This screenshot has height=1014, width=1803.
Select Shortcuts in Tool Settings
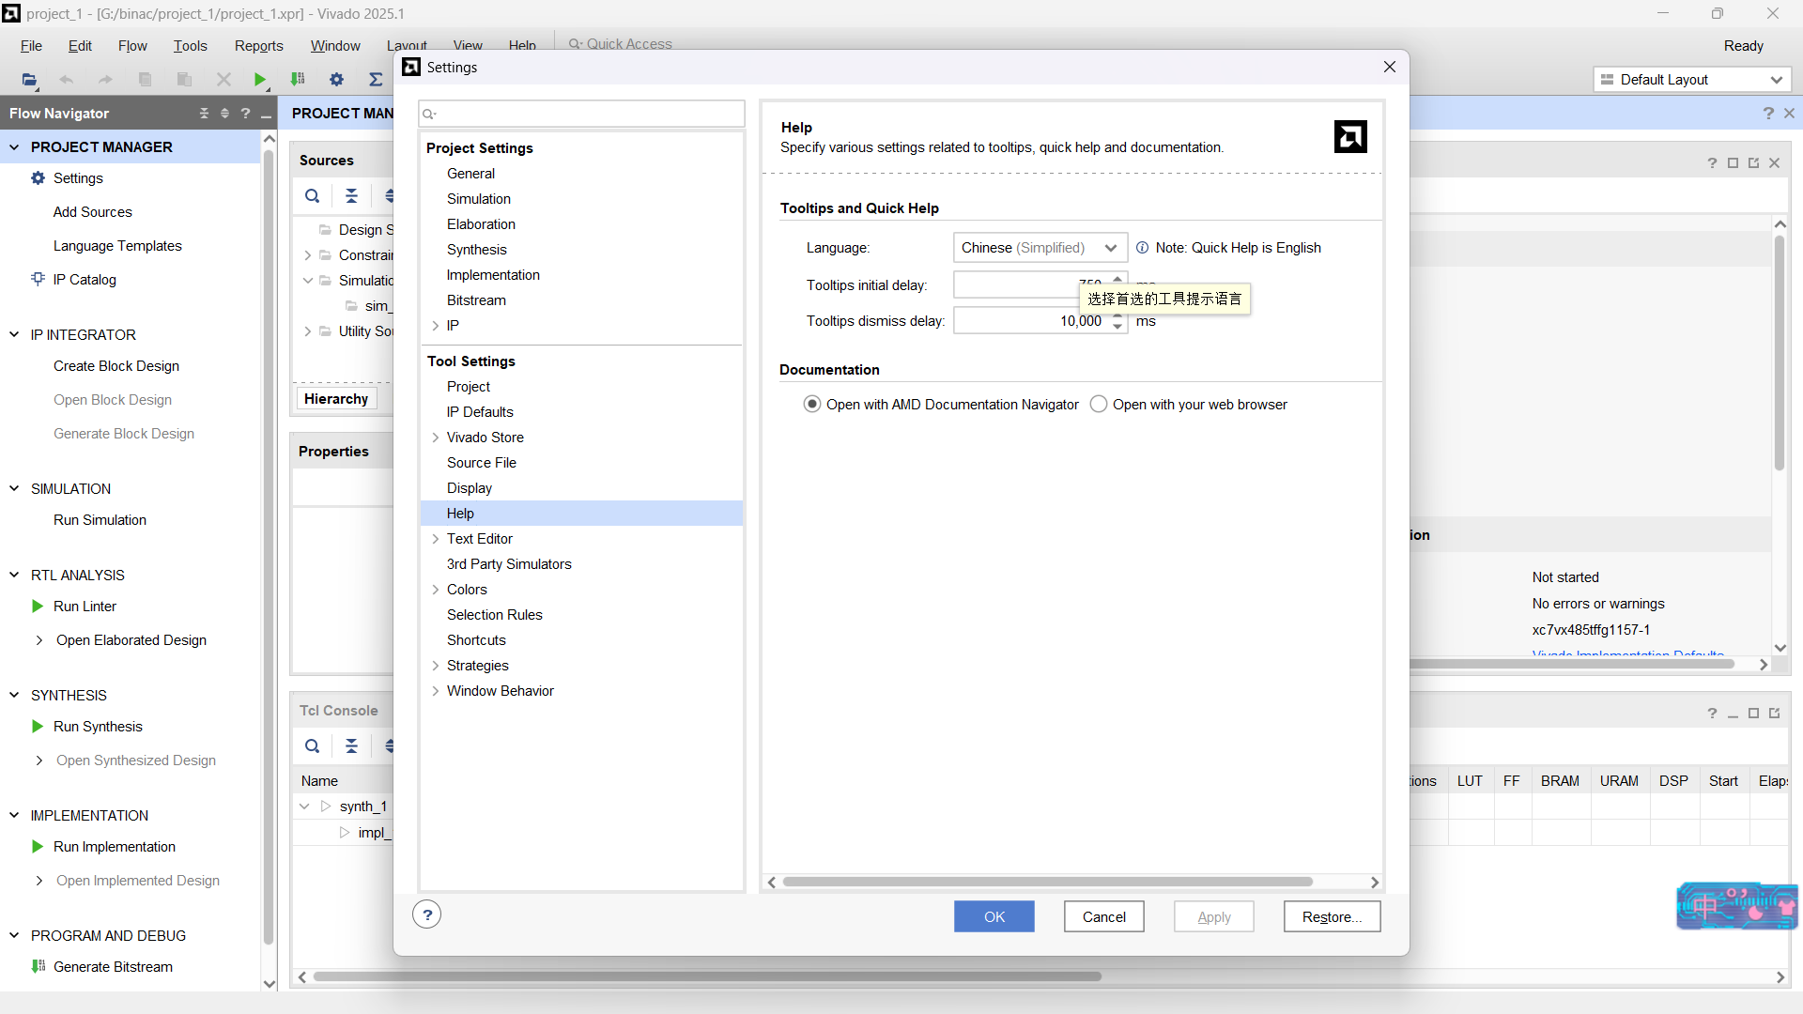pyautogui.click(x=476, y=640)
